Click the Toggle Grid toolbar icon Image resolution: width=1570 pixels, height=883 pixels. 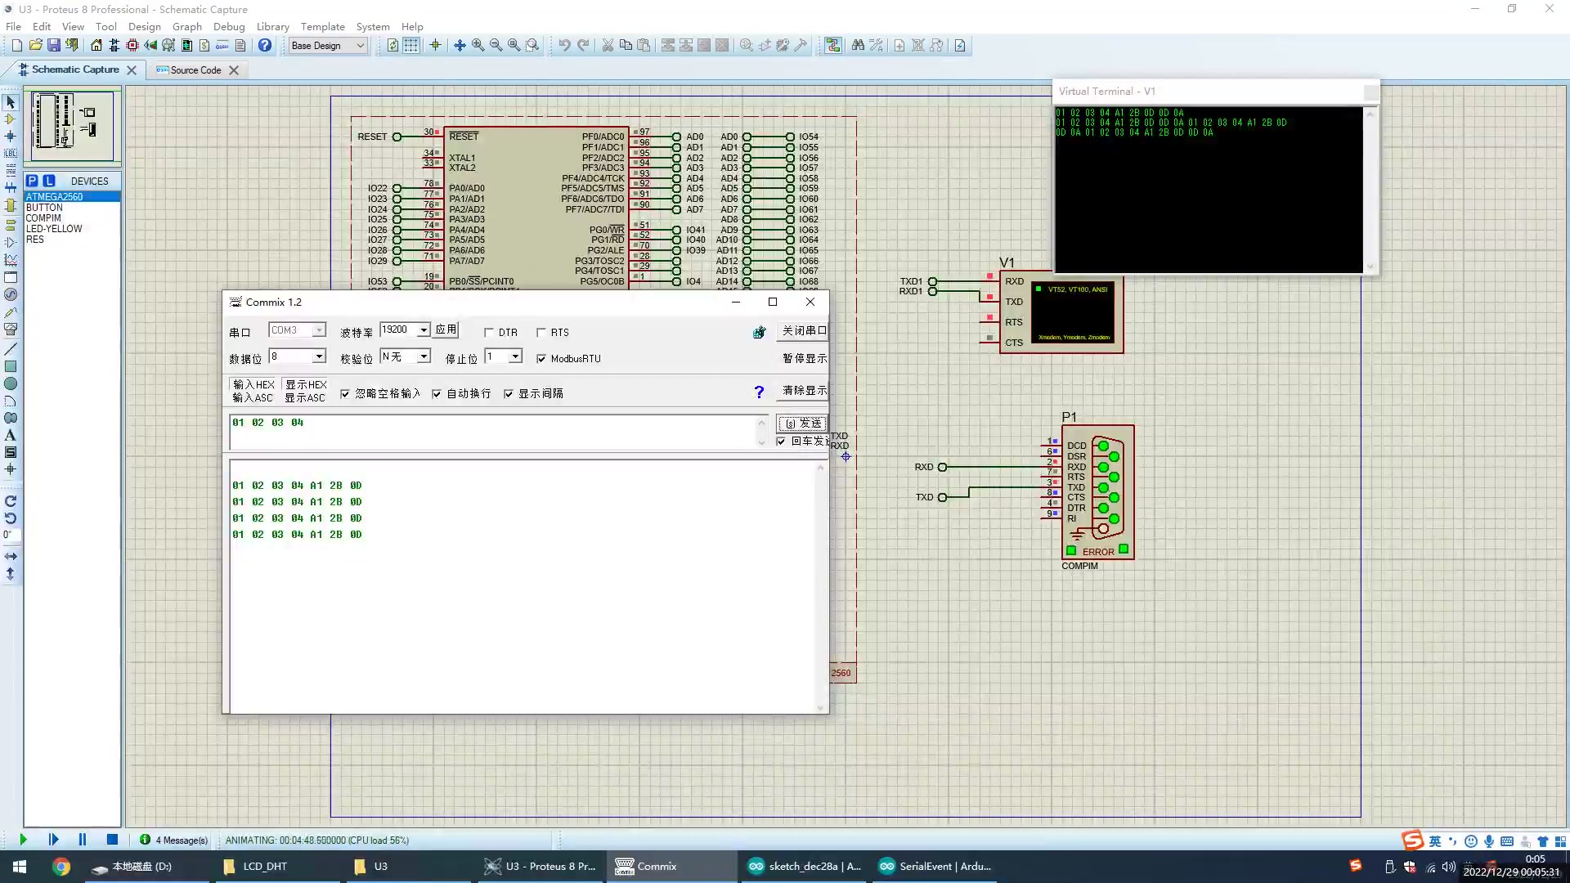pyautogui.click(x=411, y=46)
